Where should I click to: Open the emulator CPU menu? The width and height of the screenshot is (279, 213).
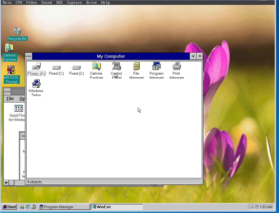[x=19, y=2]
